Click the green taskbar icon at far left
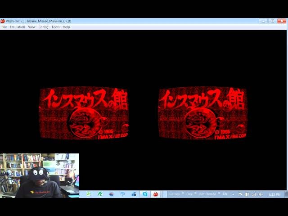This screenshot has height=216, width=288. click(89, 194)
